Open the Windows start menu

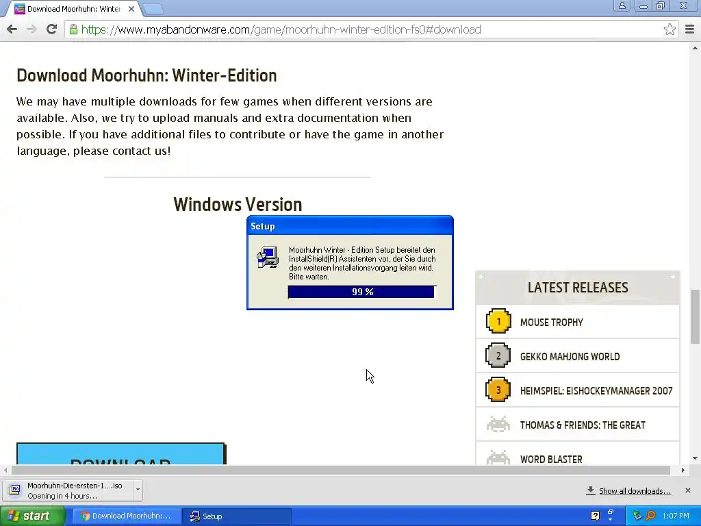coord(32,516)
